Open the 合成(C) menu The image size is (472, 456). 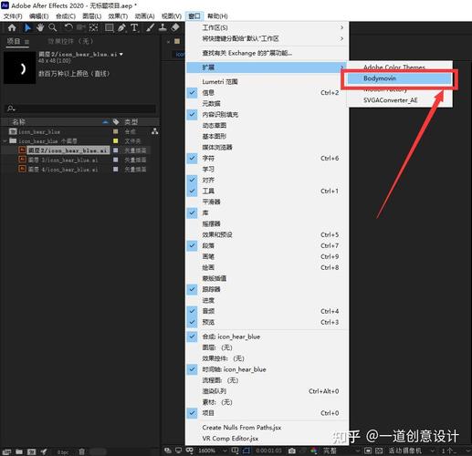tap(66, 16)
